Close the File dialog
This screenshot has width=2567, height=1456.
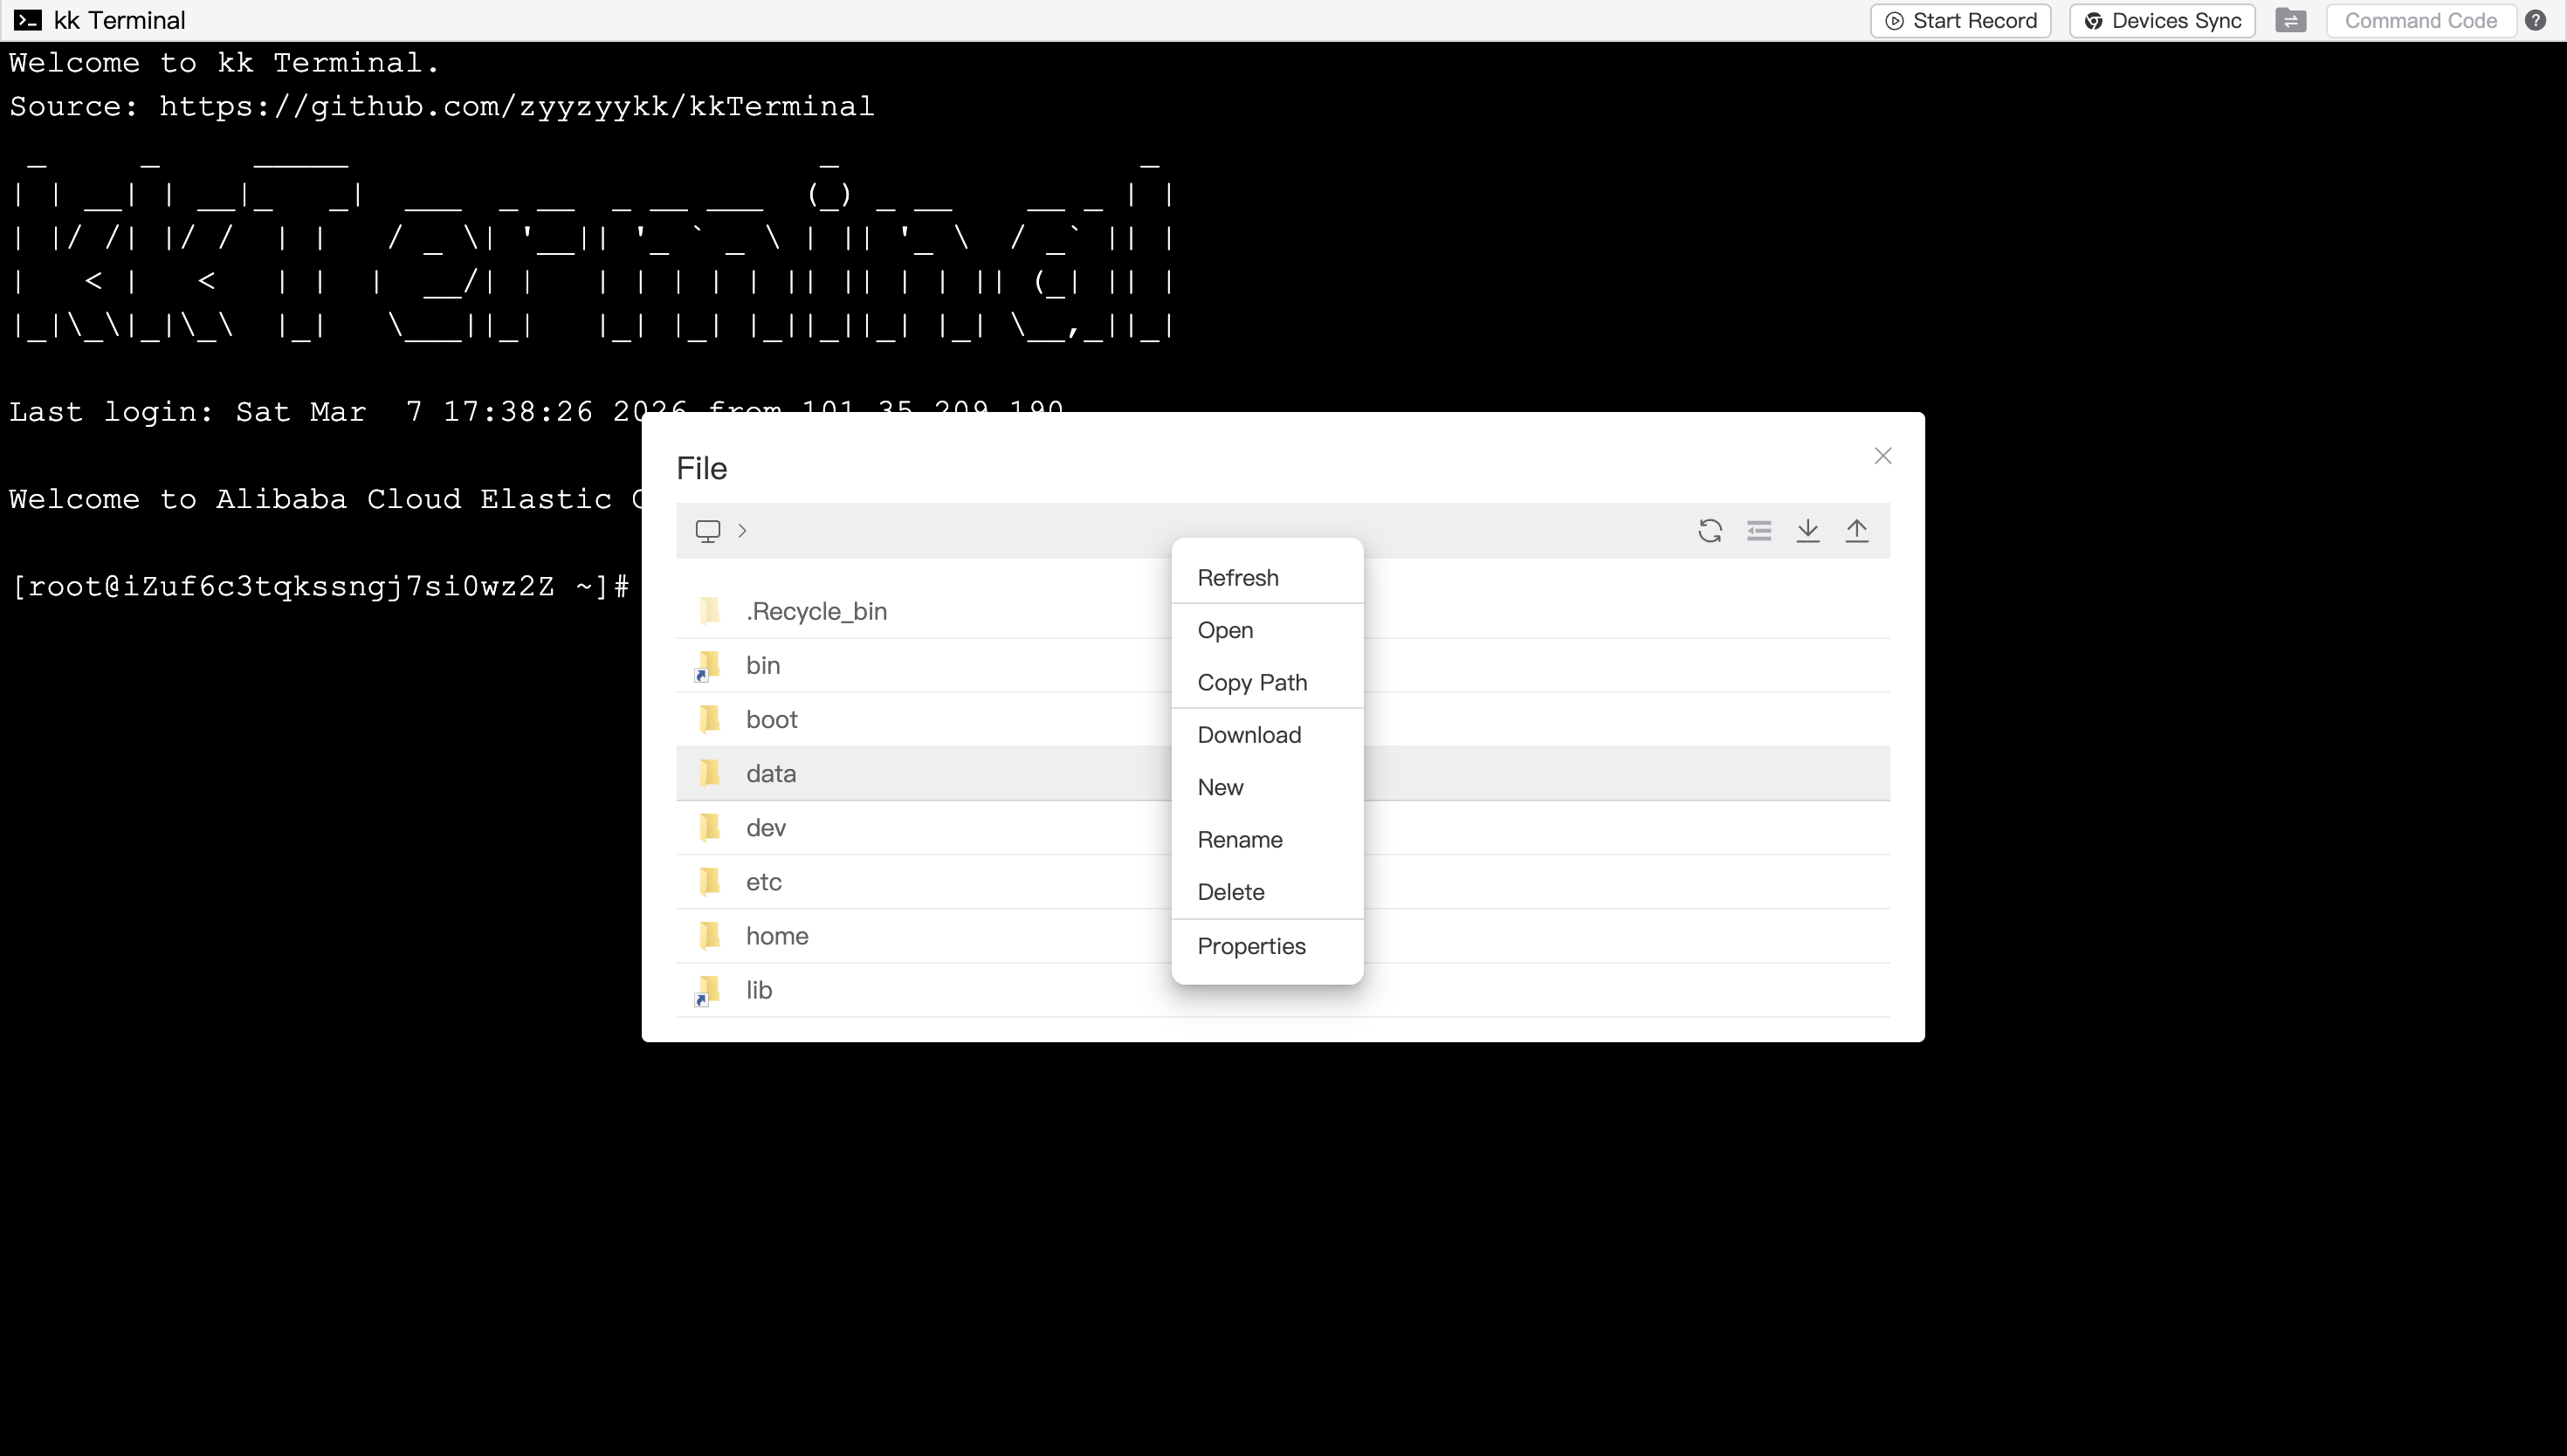(1883, 456)
